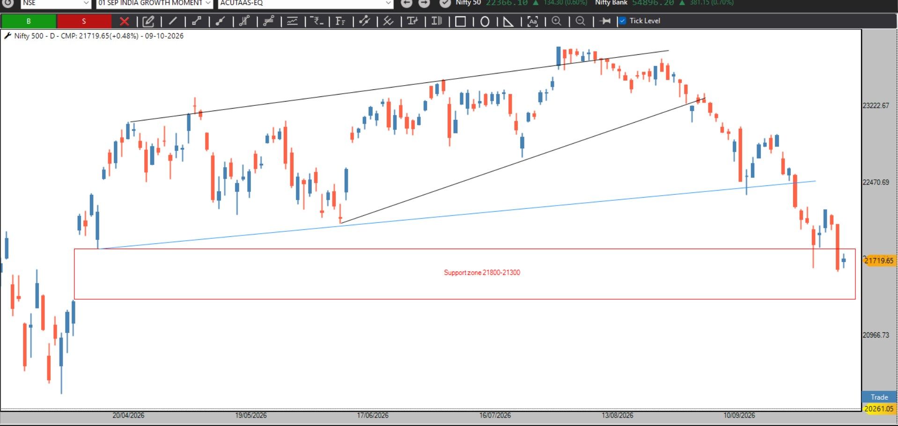This screenshot has height=426, width=898.
Task: Click the previous symbol left arrow button
Action: [x=407, y=3]
